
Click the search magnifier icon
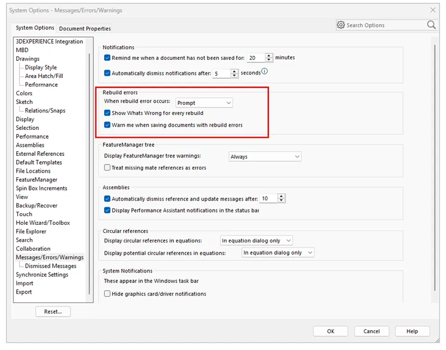(431, 25)
